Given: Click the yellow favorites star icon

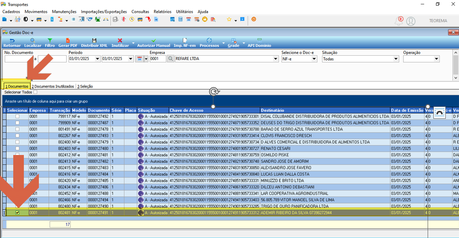Looking at the screenshot, I should coord(229,19).
